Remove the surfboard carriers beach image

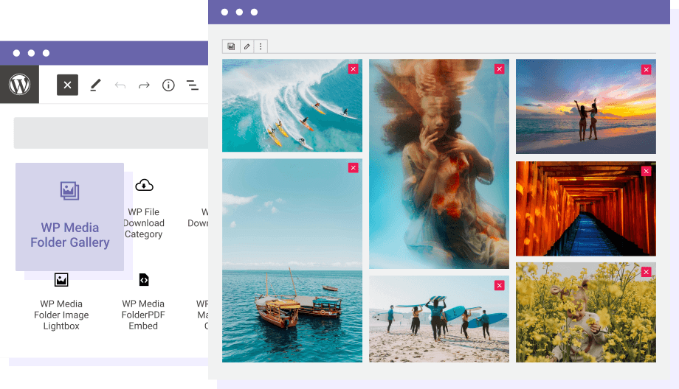500,285
